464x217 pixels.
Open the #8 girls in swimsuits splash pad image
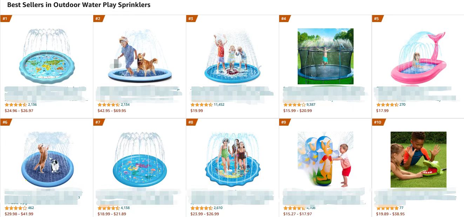233,160
